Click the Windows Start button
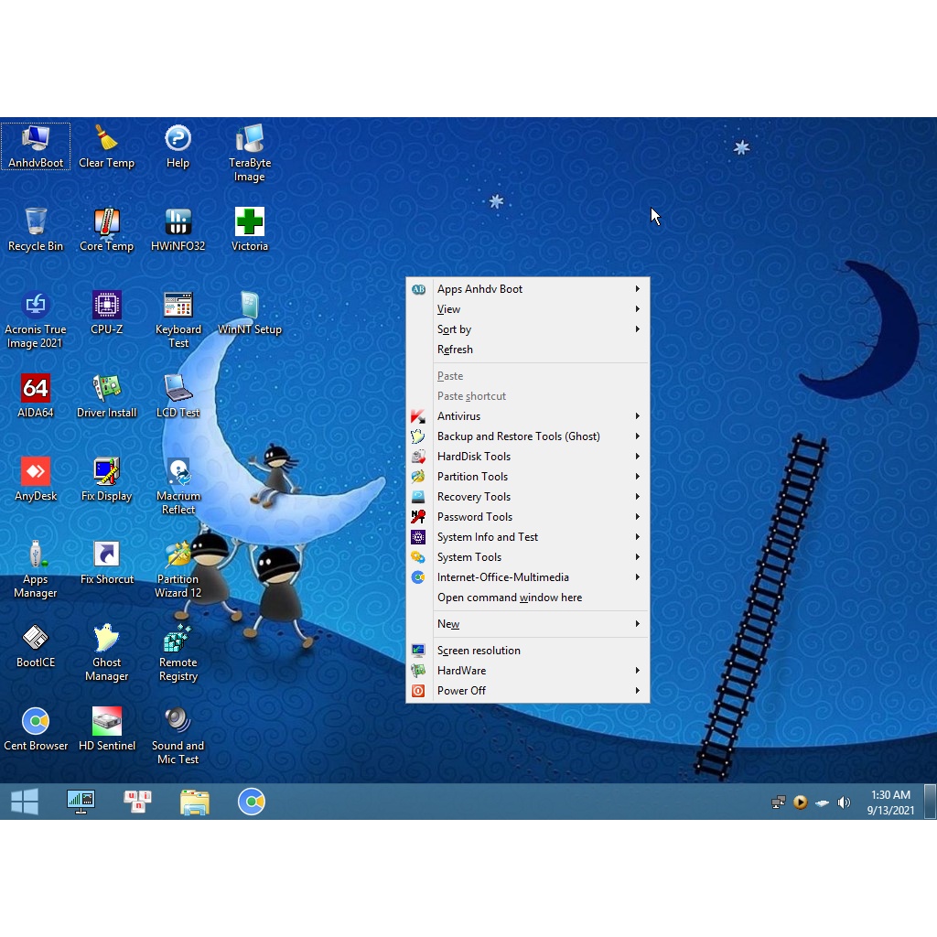 tap(25, 802)
